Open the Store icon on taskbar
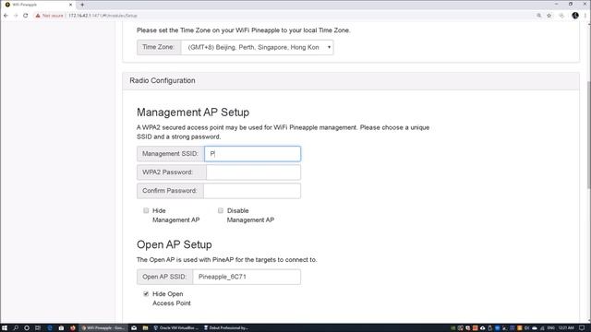The image size is (591, 332). click(61, 328)
